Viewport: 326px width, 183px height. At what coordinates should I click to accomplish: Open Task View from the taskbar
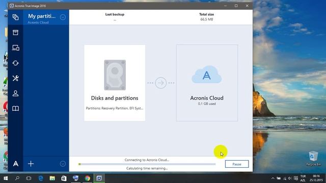pyautogui.click(x=29, y=178)
